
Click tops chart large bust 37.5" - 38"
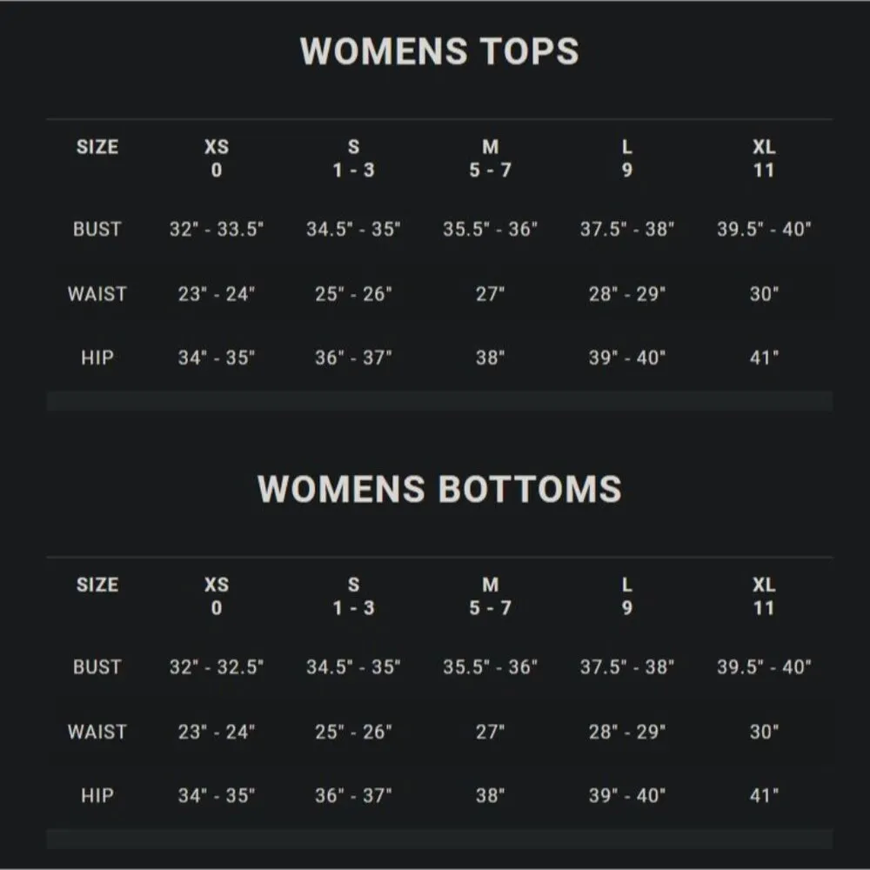coord(627,230)
